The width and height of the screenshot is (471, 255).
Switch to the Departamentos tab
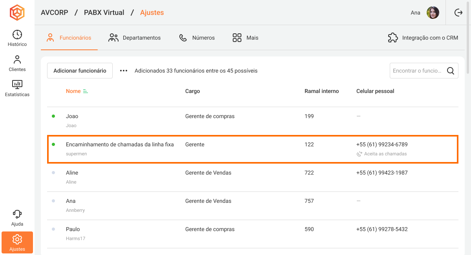tap(135, 38)
